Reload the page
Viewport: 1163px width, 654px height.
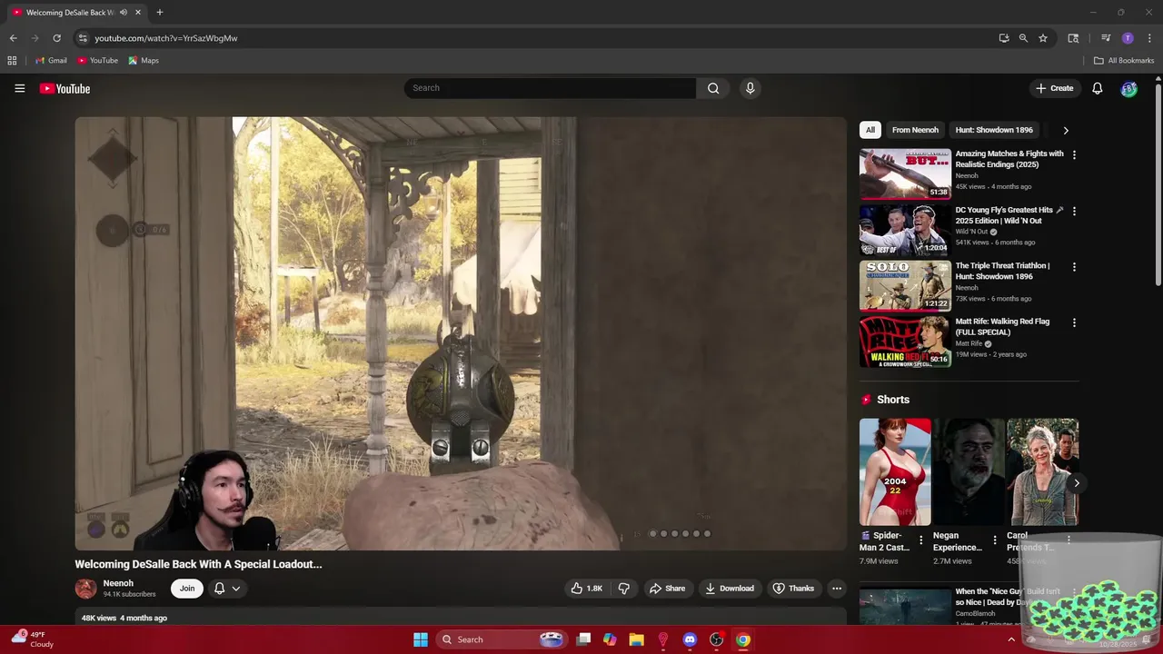coord(56,38)
